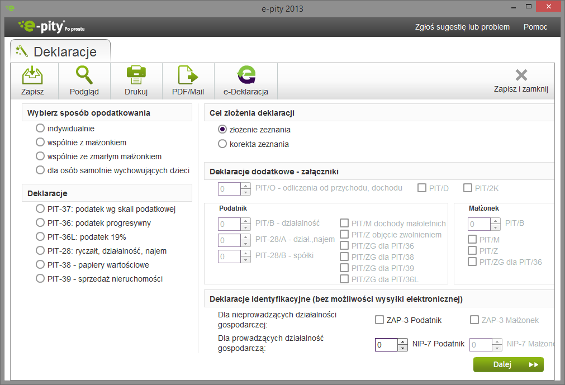Decrease NIP-7 Podatnik count with down arrow

coord(403,348)
